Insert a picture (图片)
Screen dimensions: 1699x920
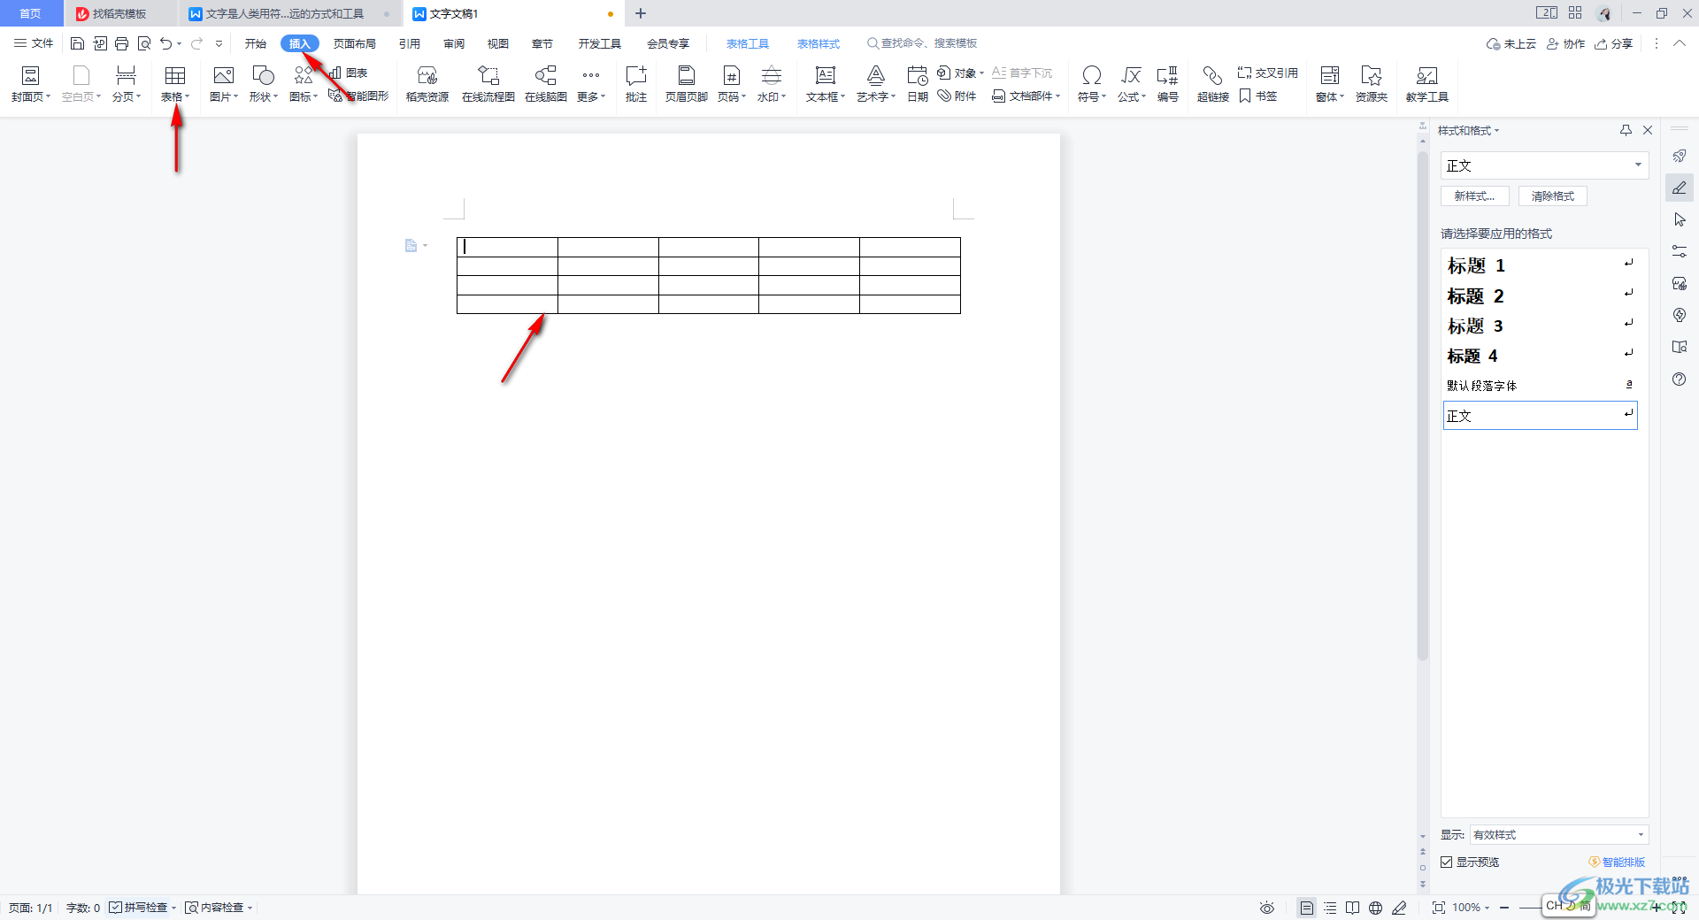coord(224,84)
